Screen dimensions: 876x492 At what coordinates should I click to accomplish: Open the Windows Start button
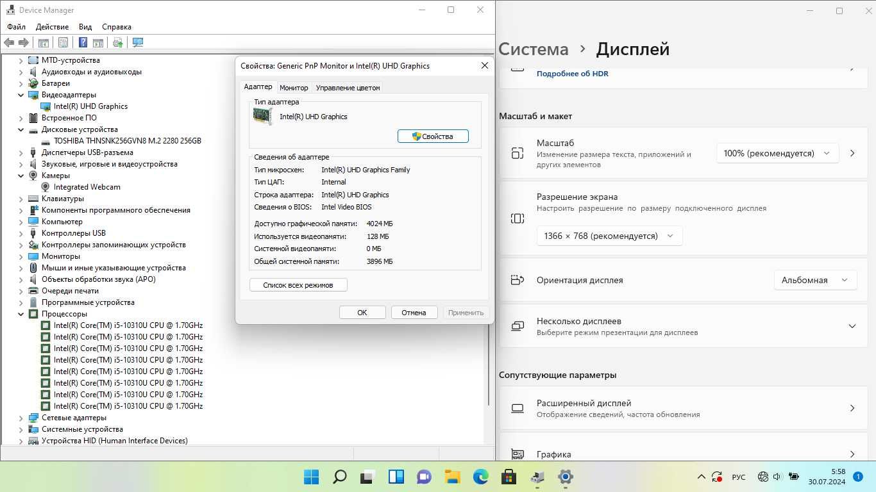(311, 477)
